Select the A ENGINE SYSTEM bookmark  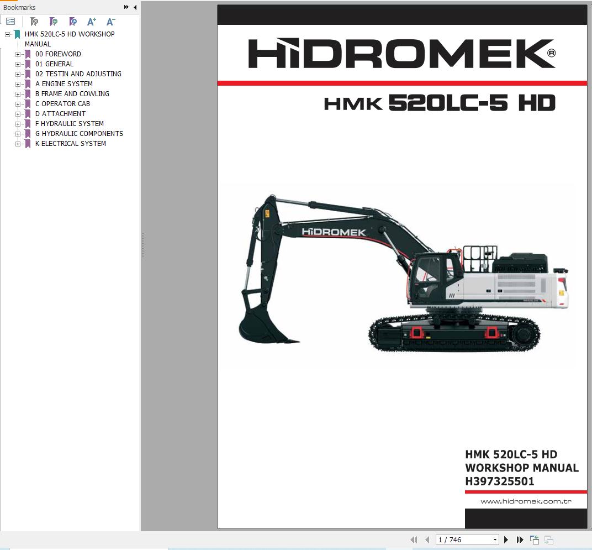[64, 84]
